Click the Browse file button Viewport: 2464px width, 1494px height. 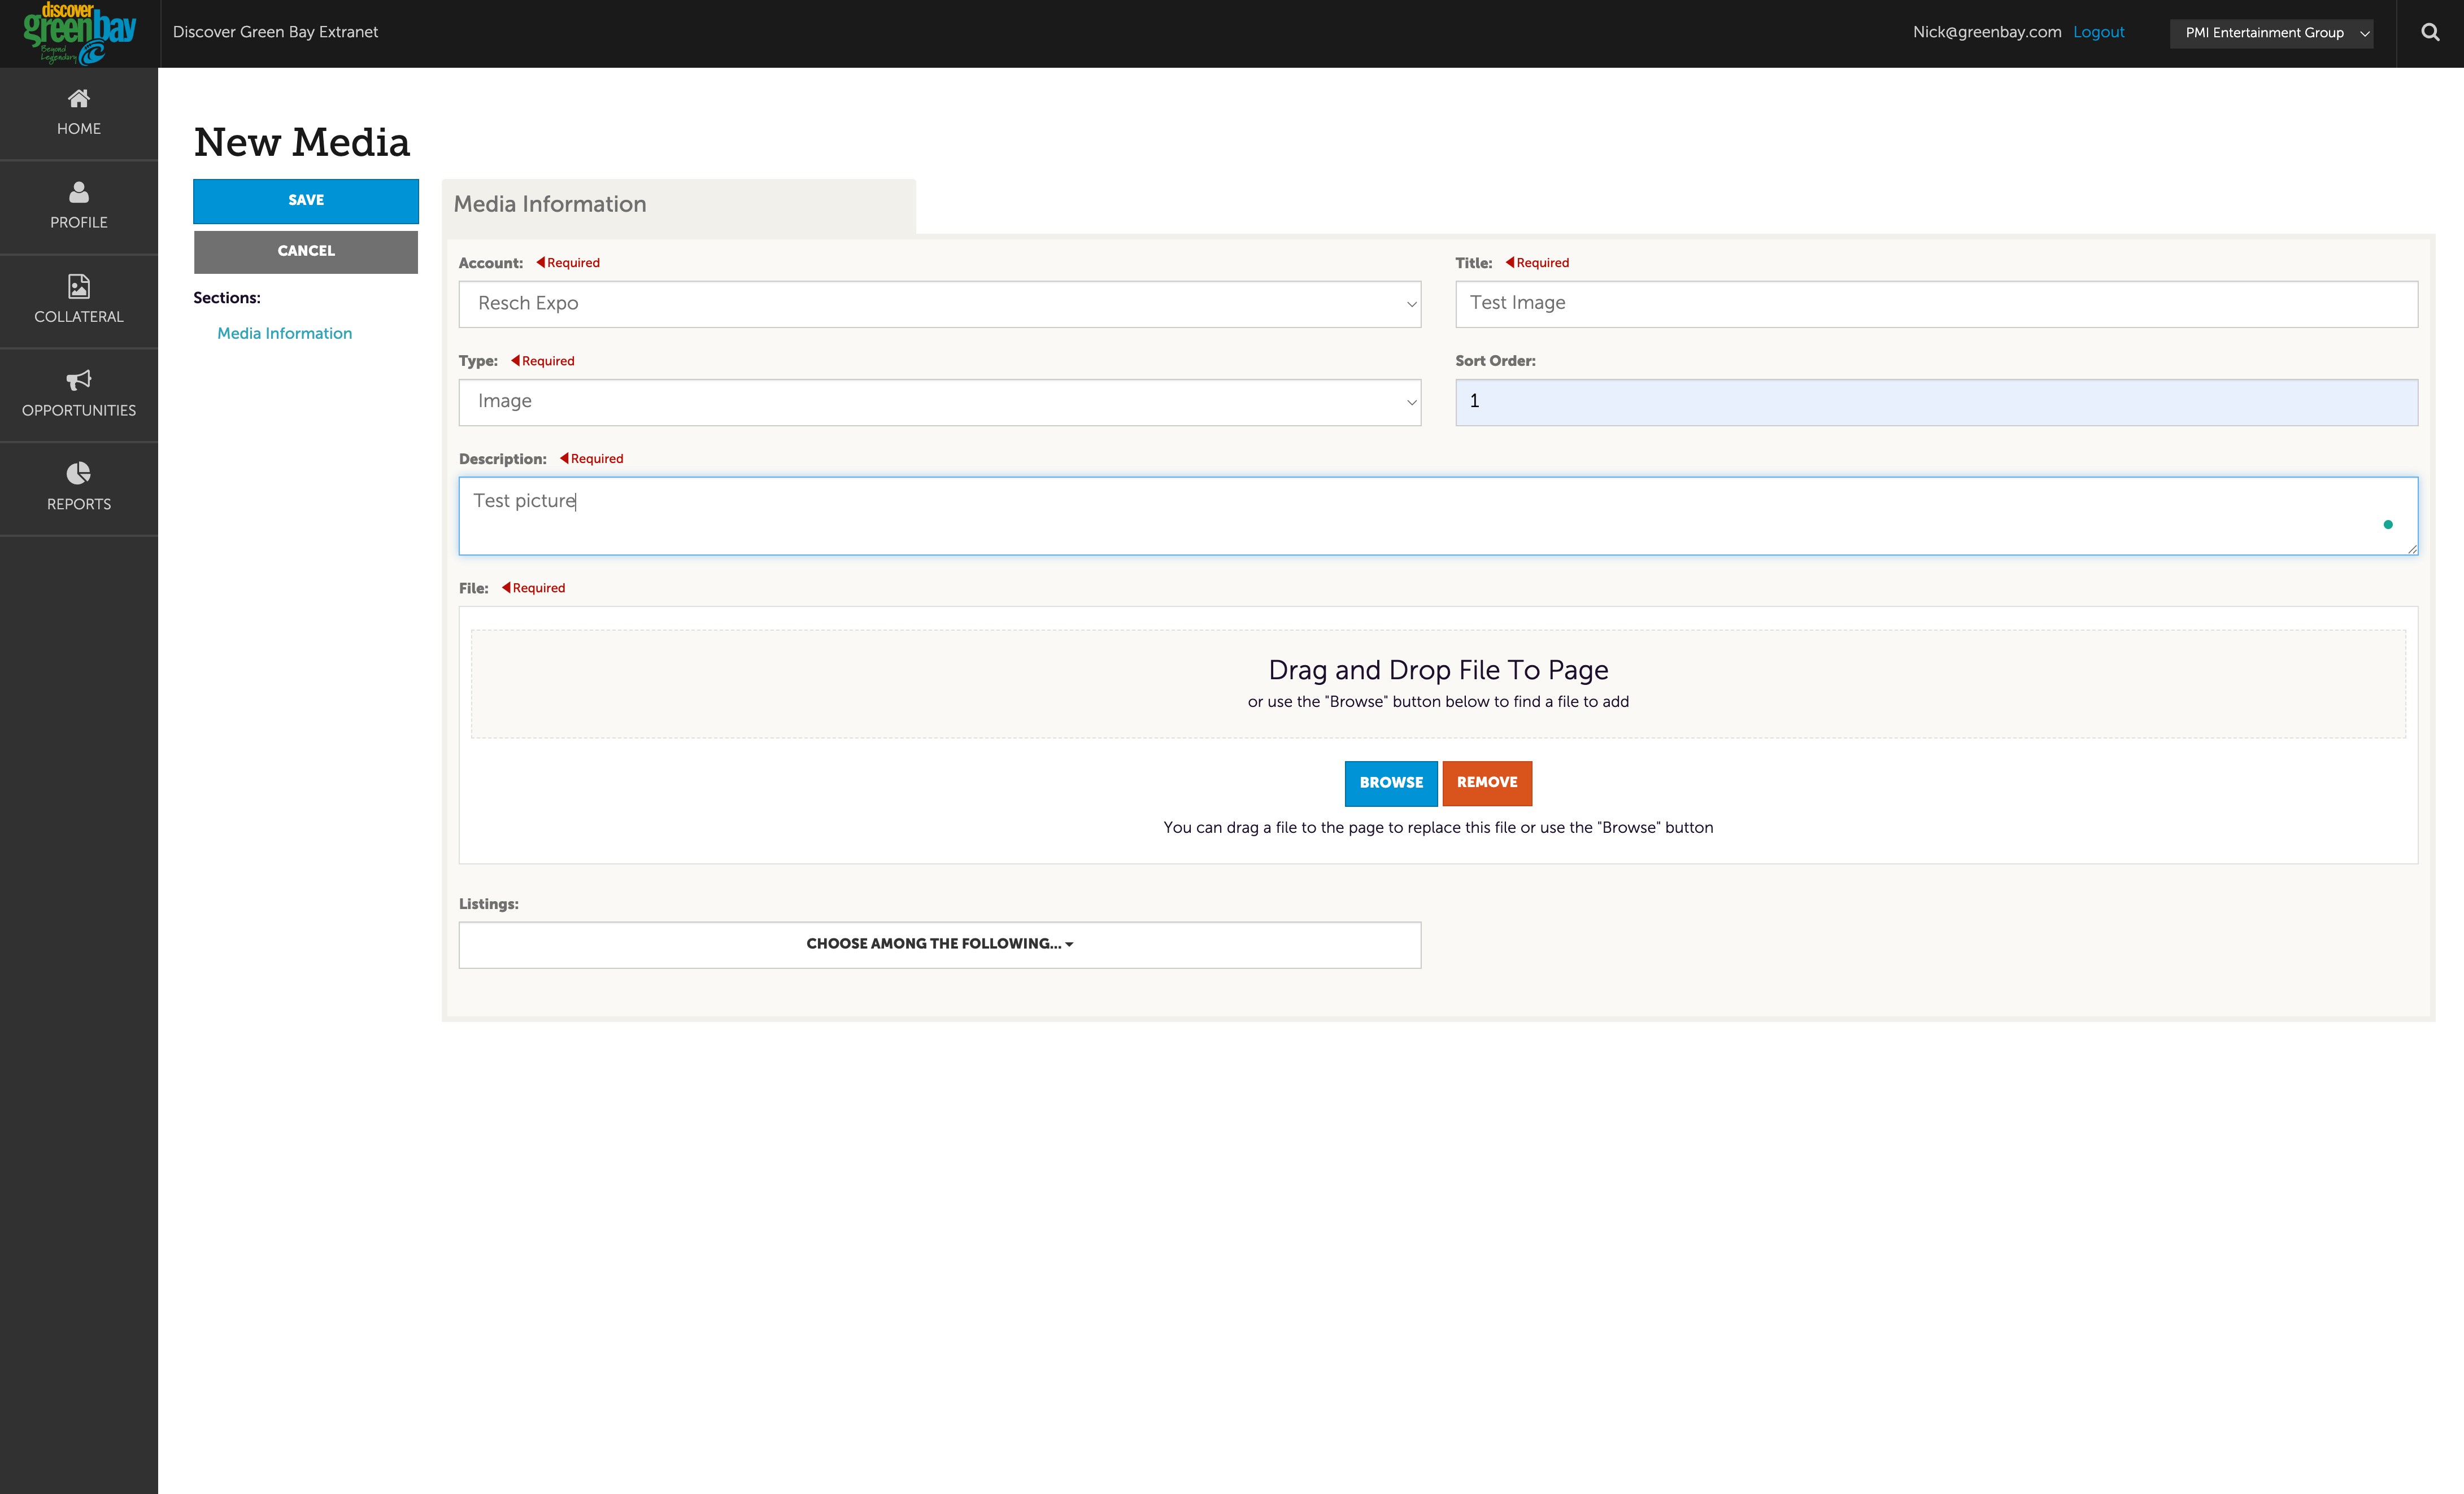point(1391,784)
